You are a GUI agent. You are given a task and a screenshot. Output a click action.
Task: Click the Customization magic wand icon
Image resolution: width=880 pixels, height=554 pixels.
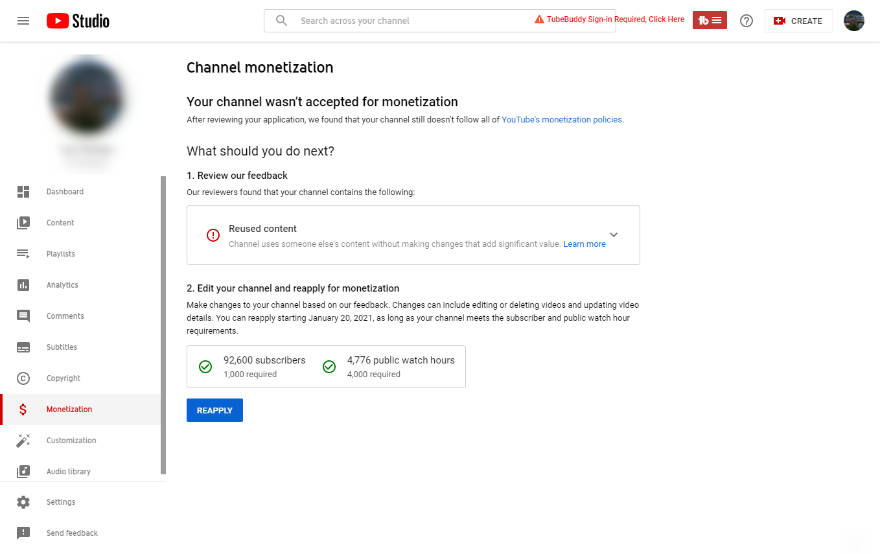23,441
